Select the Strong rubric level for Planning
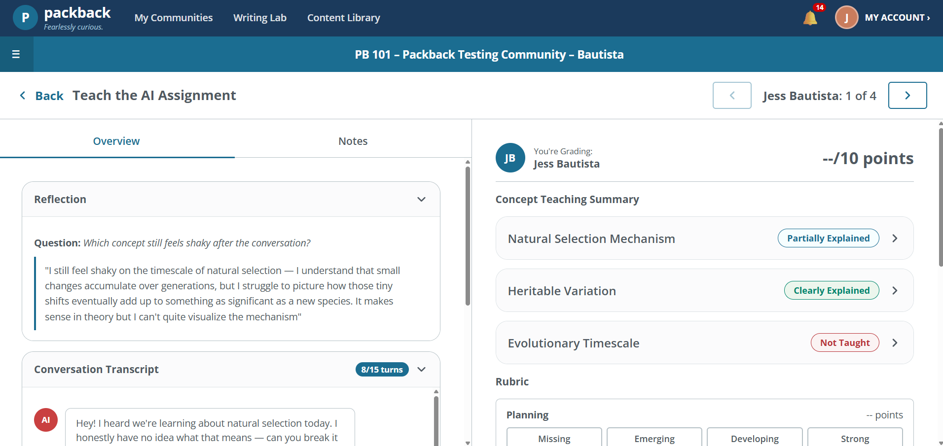Image resolution: width=943 pixels, height=446 pixels. click(855, 438)
